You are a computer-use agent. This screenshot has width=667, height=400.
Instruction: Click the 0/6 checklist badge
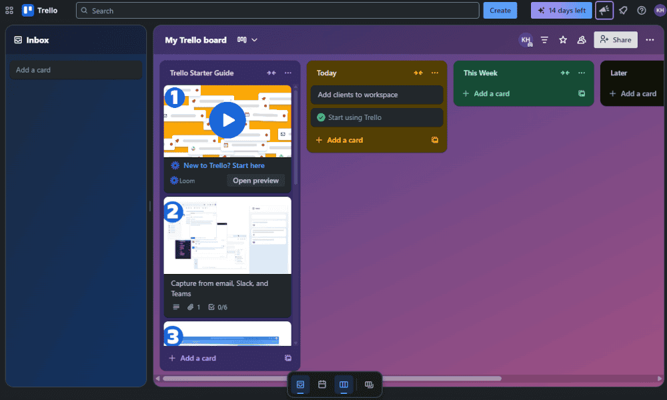point(218,307)
